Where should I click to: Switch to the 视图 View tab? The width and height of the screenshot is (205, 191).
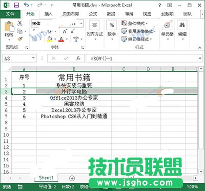(x=147, y=14)
